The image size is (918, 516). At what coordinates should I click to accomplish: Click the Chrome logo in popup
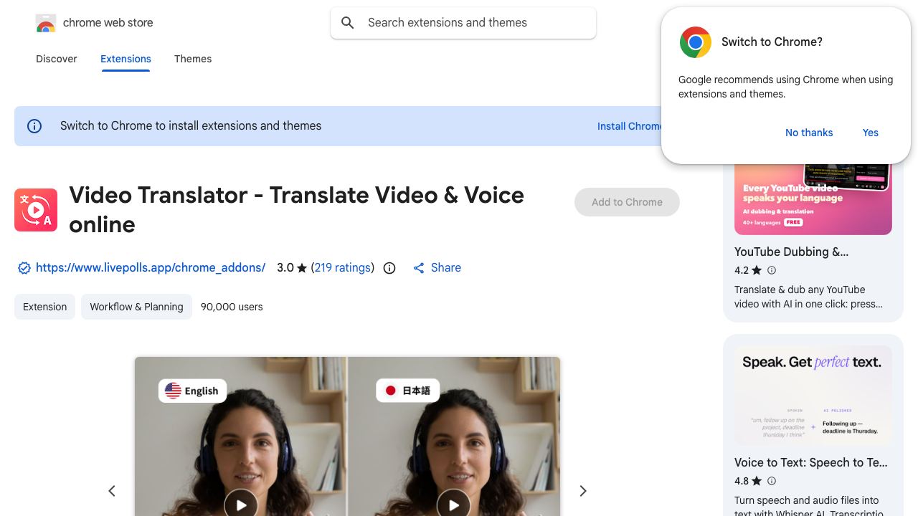click(x=695, y=42)
